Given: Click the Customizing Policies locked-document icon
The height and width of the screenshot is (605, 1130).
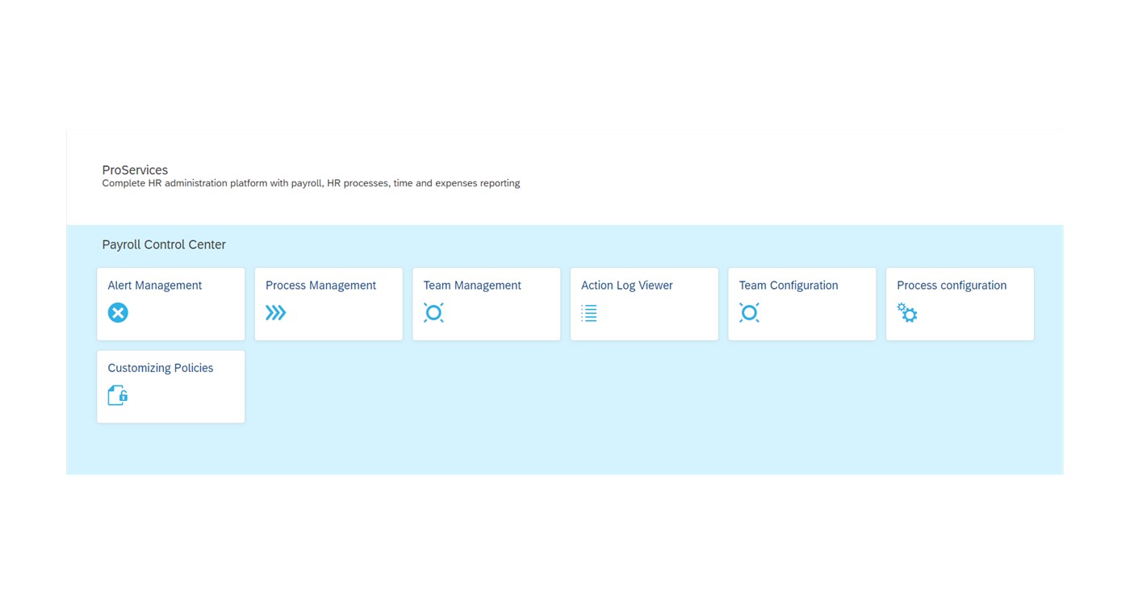Looking at the screenshot, I should pos(118,395).
